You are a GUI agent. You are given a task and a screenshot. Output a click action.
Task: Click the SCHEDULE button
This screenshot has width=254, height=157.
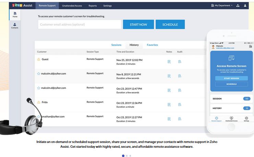pyautogui.click(x=170, y=24)
